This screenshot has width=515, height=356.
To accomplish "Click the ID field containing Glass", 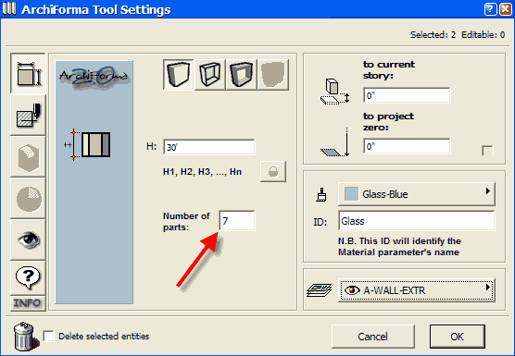I will [x=417, y=221].
